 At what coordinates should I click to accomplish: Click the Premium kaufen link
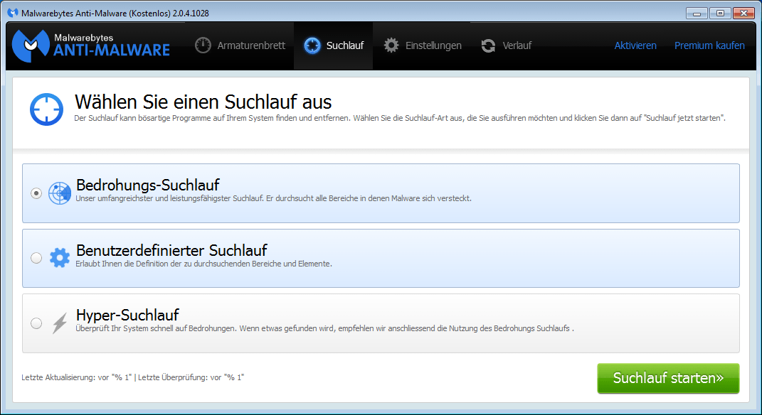(709, 45)
